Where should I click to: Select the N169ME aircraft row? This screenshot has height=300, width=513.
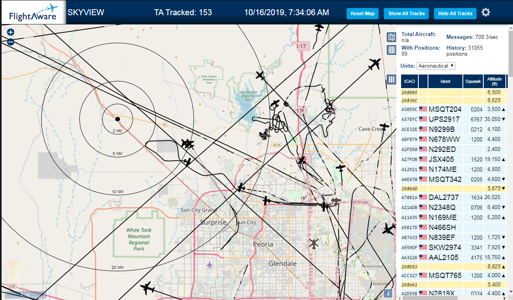[x=454, y=217]
